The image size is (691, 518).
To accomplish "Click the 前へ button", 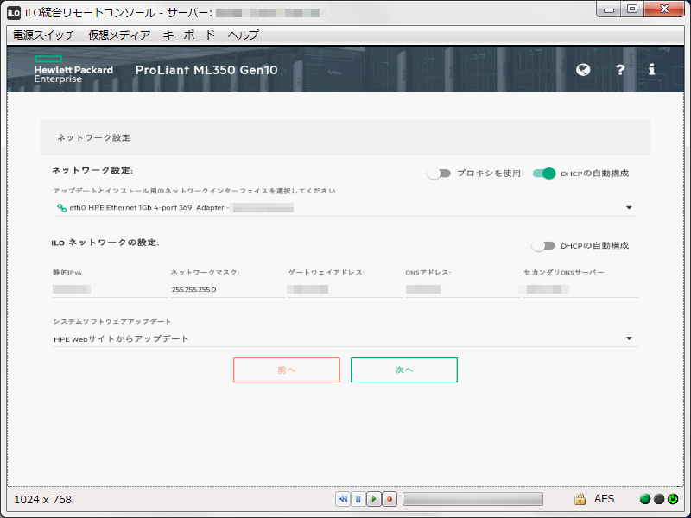I will (286, 370).
